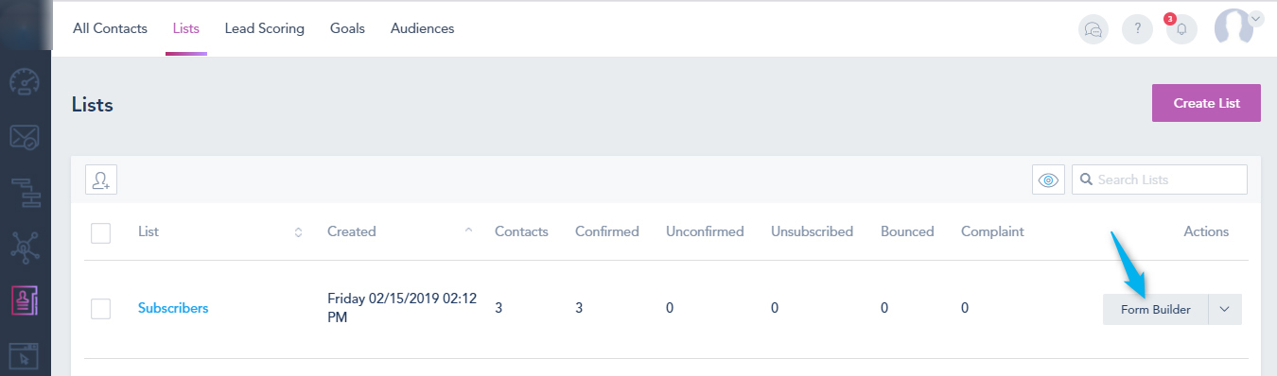Open the landing pages sidebar icon
Screen dimensions: 1277x376
(x=25, y=356)
